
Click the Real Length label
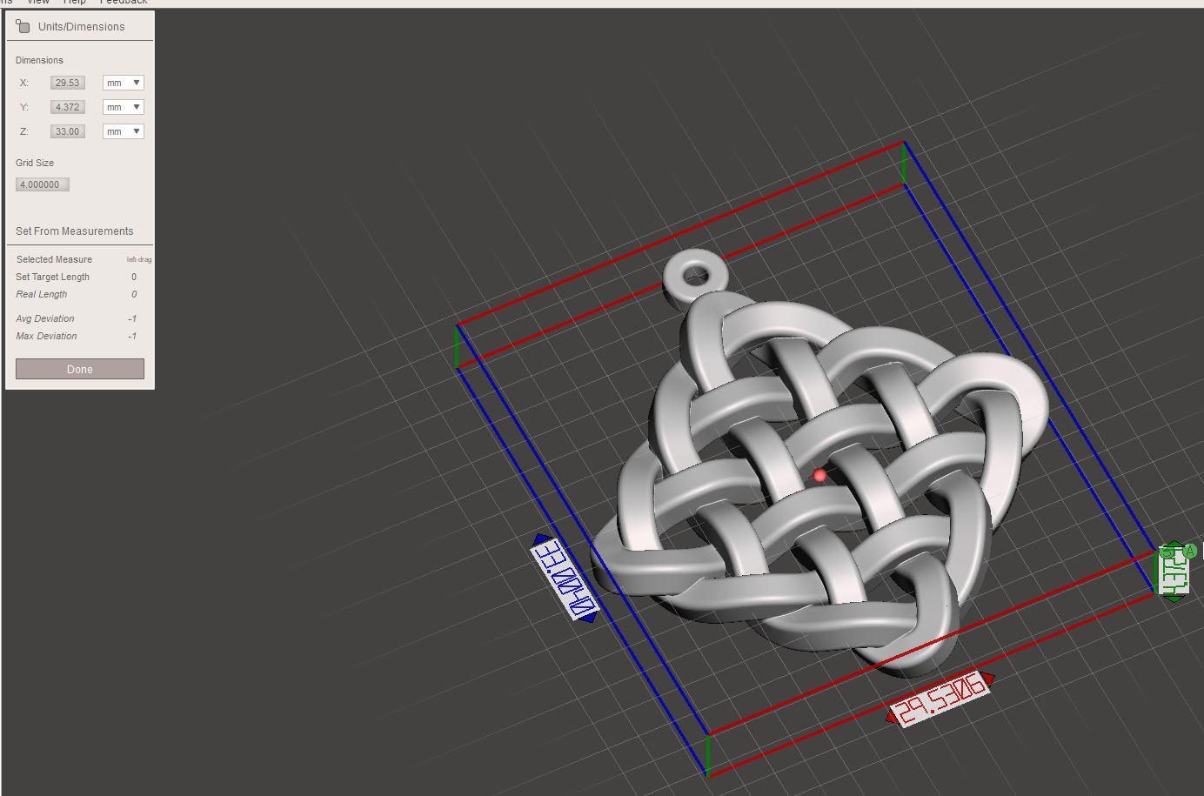click(x=42, y=294)
